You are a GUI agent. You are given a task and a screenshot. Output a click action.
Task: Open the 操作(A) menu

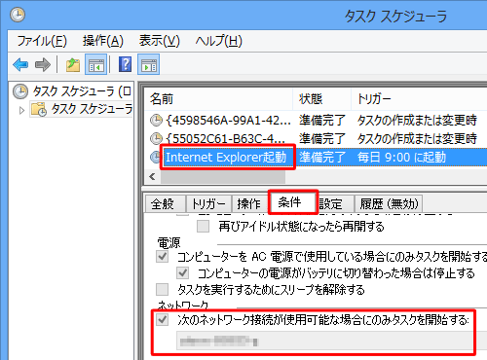[x=103, y=41]
